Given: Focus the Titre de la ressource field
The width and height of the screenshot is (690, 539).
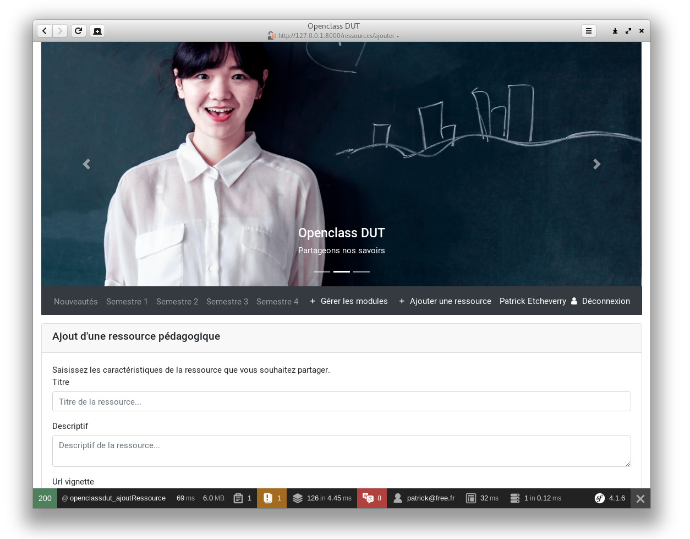Looking at the screenshot, I should coord(342,401).
